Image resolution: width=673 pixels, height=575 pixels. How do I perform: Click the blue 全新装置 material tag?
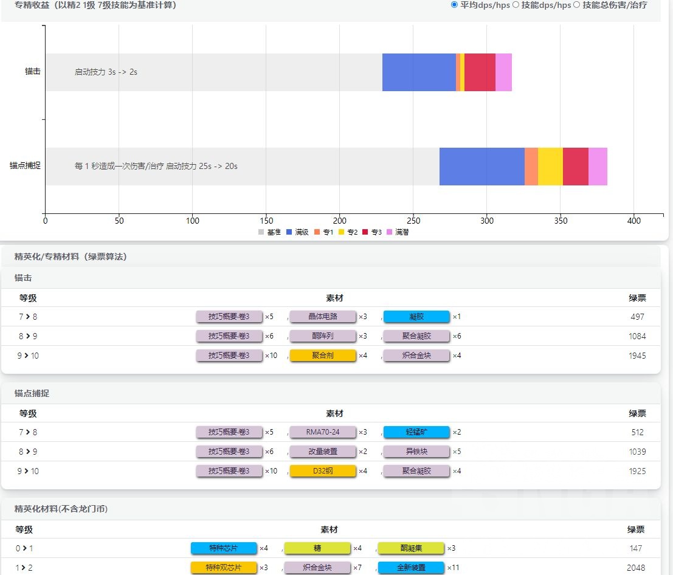[411, 567]
